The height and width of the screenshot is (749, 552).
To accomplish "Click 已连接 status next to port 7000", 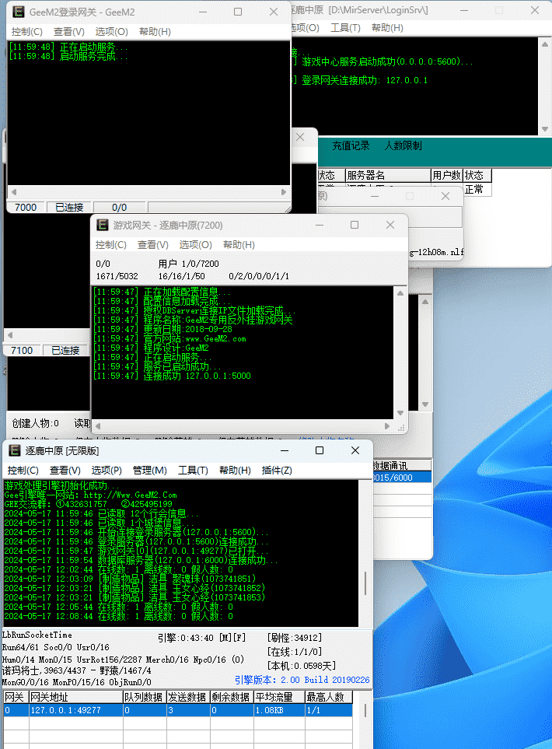I will click(x=69, y=208).
